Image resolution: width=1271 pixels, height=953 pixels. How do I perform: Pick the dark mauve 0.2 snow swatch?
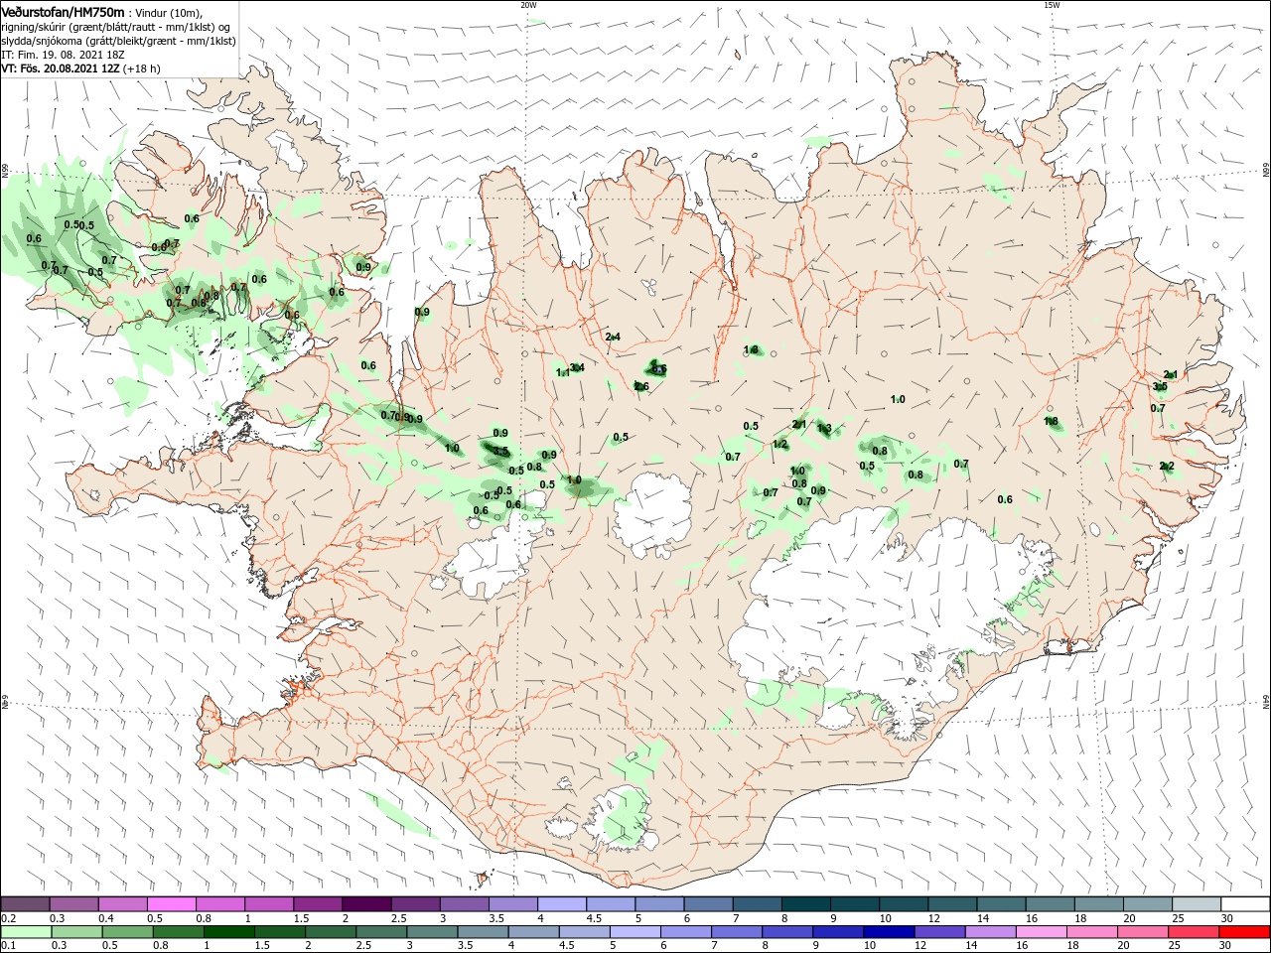(25, 904)
